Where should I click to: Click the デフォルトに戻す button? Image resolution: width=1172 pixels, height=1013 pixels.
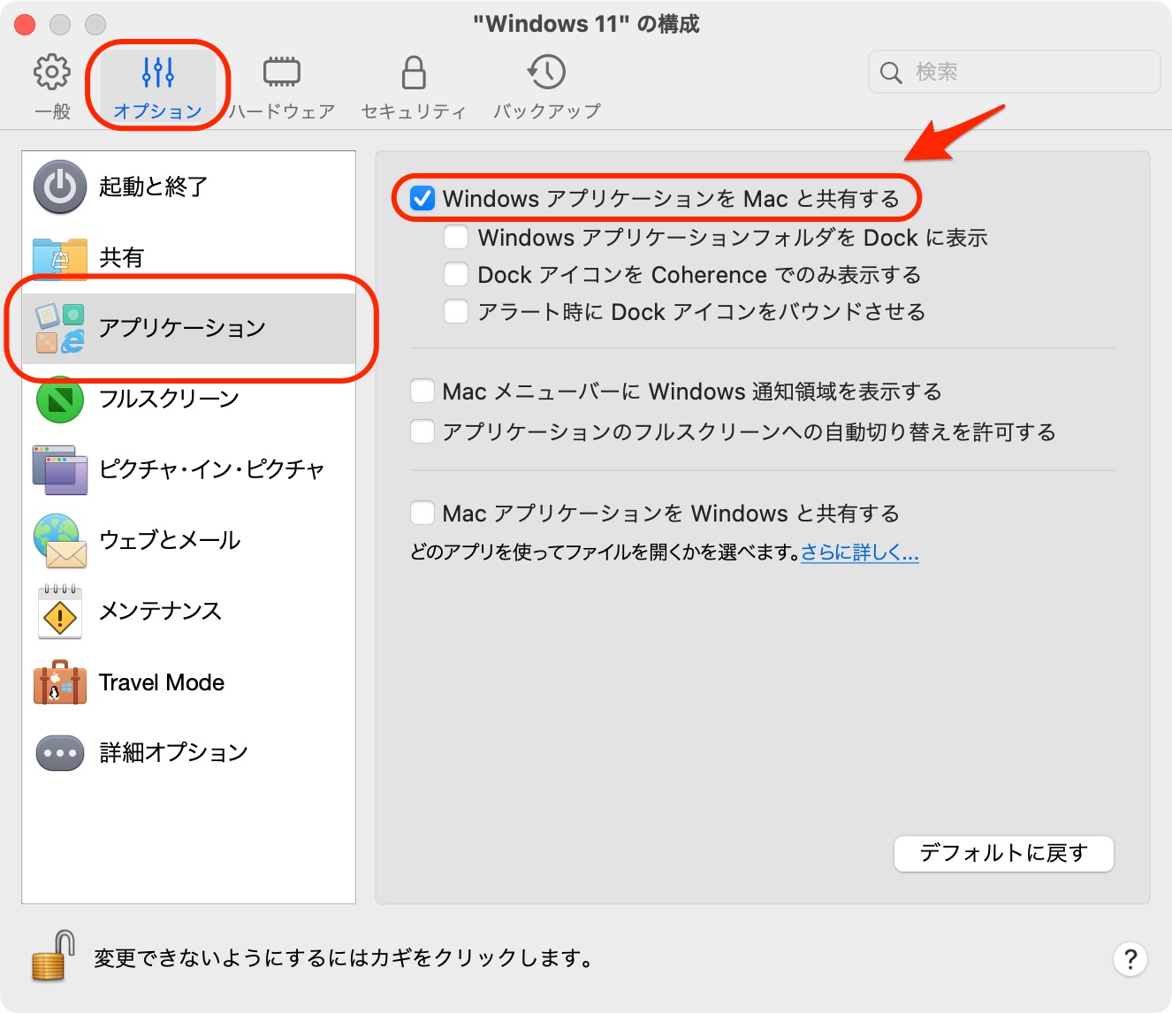1004,854
